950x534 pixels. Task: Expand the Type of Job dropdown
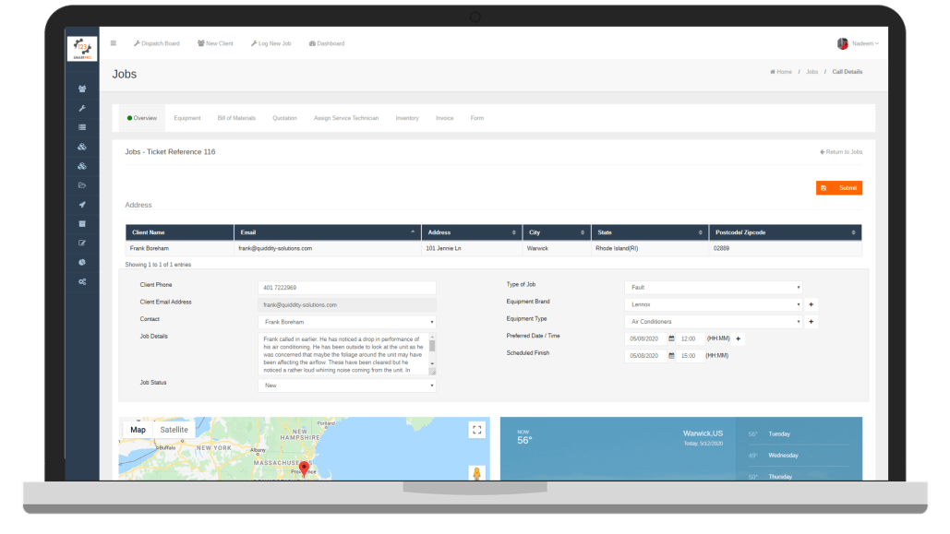point(713,288)
